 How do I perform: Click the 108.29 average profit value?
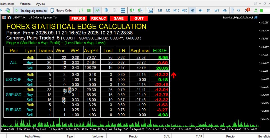coord(90,68)
